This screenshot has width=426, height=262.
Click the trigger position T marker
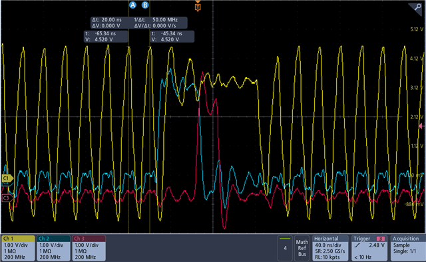[198, 7]
